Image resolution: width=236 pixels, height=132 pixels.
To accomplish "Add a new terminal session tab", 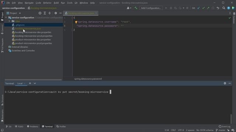I will (x=30, y=83).
